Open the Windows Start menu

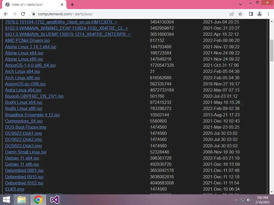6,200
